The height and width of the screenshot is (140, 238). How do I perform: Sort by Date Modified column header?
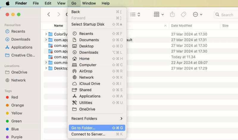coord(181,26)
